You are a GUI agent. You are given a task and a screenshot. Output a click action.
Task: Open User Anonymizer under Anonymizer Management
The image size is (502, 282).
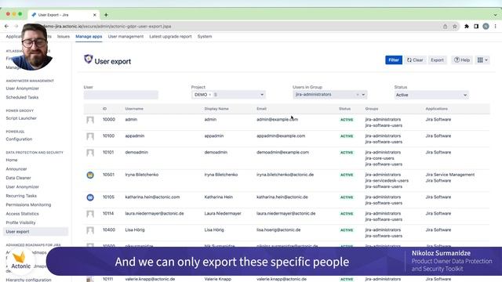click(x=23, y=89)
